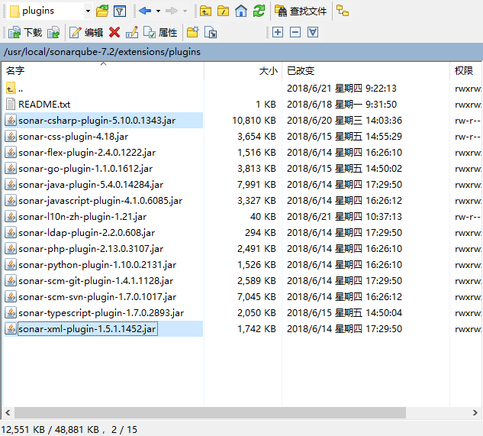Image resolution: width=483 pixels, height=436 pixels.
Task: Click the 编辑 edit button
Action: tap(86, 32)
